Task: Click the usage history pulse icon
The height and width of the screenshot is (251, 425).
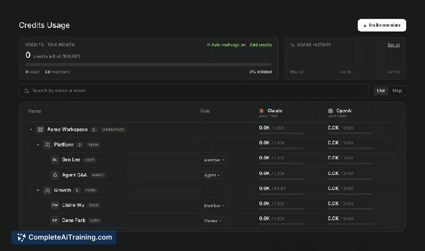Action: coord(293,45)
